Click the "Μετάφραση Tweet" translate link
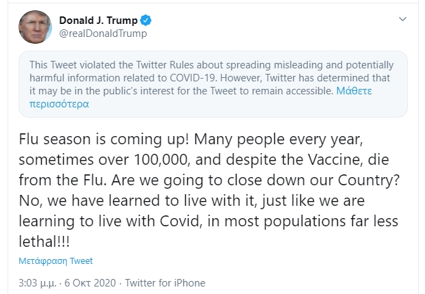The width and height of the screenshot is (425, 294). point(56,260)
